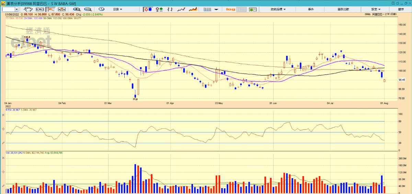Open the 技術指標 indicators menu
Viewport: 412px width, 194px height.
[278, 9]
